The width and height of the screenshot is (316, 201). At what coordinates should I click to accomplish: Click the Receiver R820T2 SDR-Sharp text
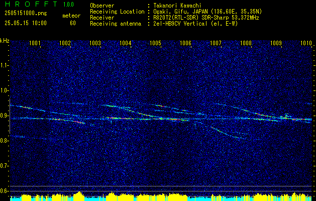[206, 18]
